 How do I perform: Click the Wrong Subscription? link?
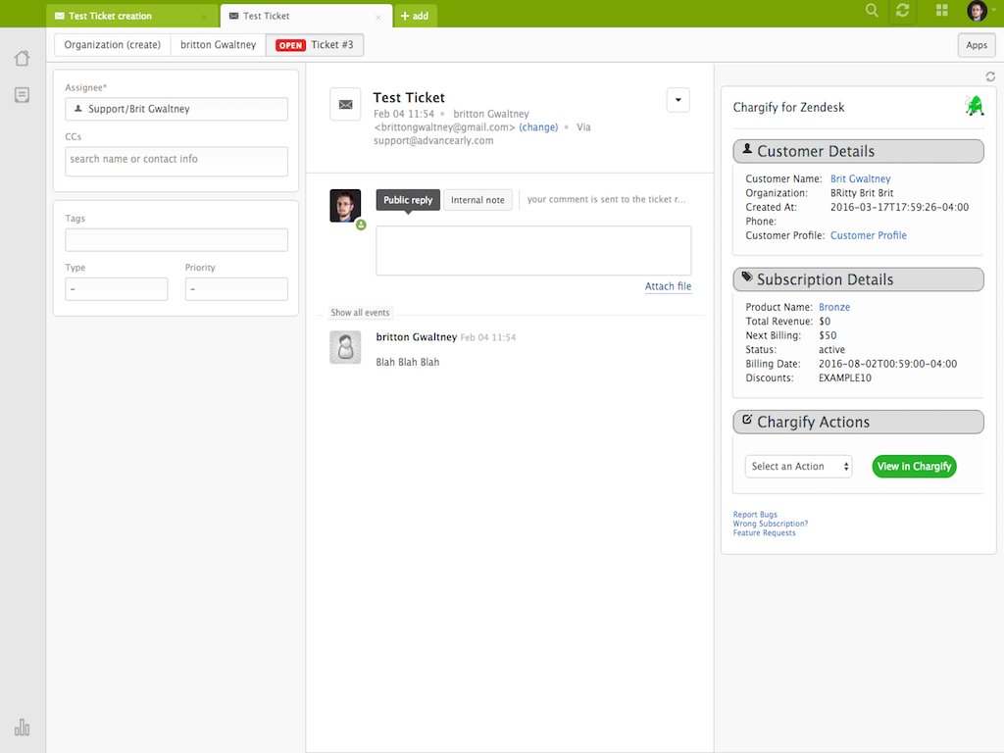tap(771, 524)
